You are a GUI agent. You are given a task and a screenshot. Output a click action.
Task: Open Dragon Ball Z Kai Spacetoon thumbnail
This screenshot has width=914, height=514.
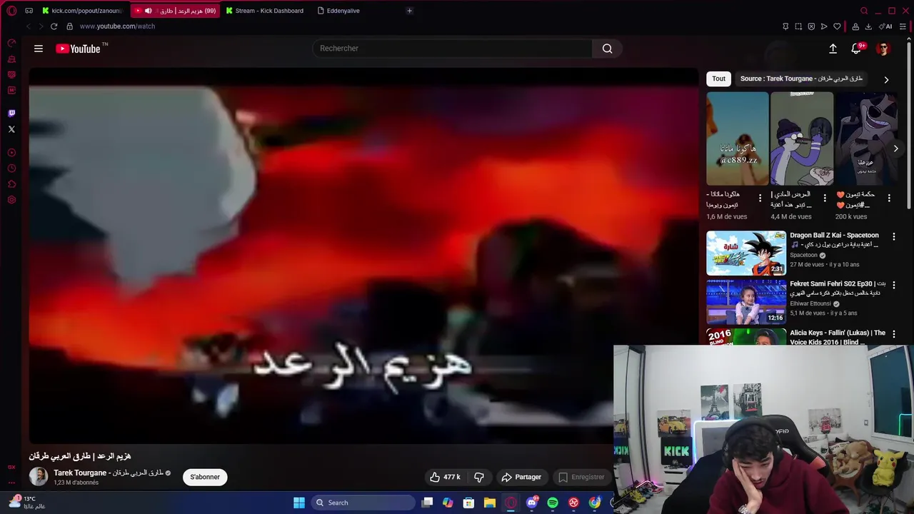(x=746, y=253)
